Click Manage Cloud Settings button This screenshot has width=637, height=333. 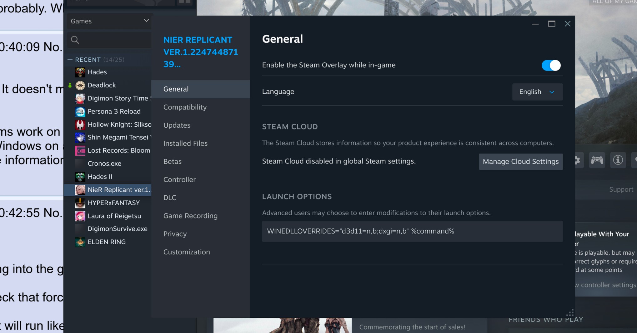(x=521, y=162)
